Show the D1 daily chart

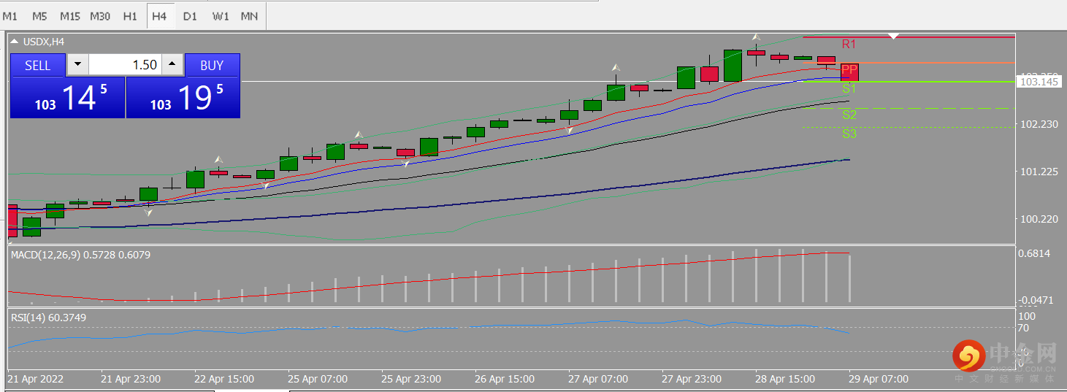coord(190,15)
